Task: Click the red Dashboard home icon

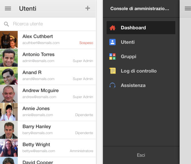Action: click(112, 28)
